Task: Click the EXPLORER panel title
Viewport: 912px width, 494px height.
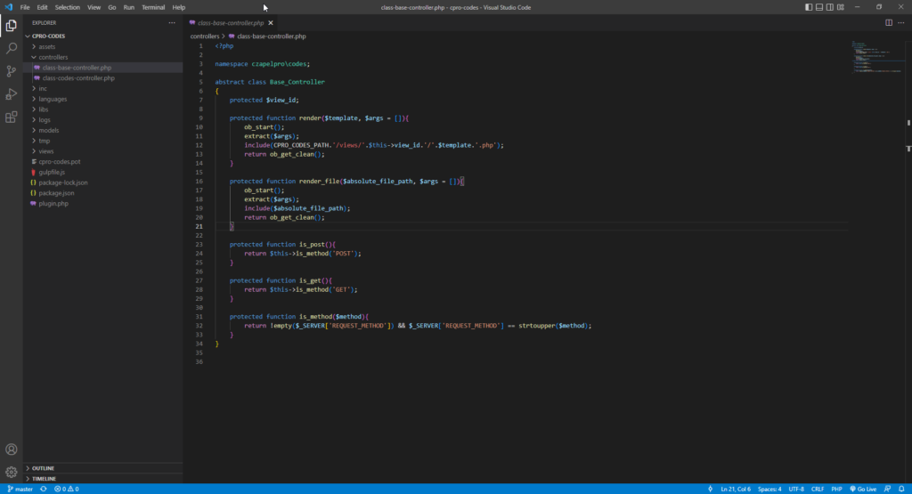Action: coord(45,22)
